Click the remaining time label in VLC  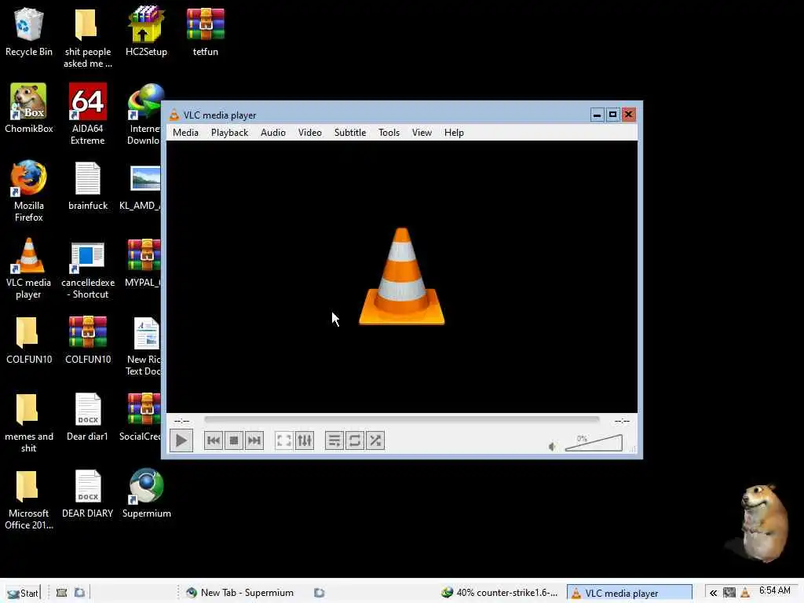point(622,421)
